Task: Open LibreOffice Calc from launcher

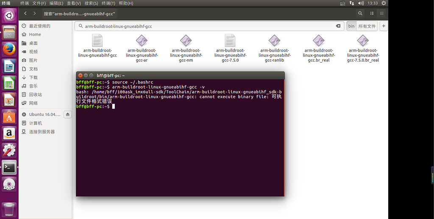Action: [x=9, y=83]
